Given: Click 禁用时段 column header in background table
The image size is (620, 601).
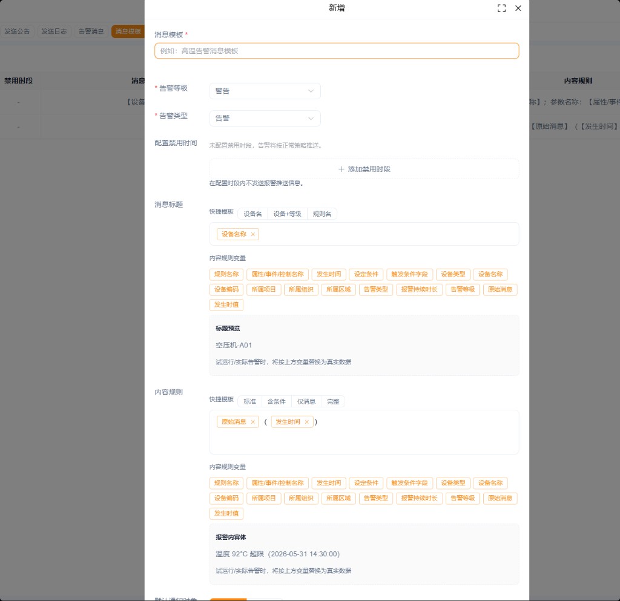Looking at the screenshot, I should coord(18,80).
